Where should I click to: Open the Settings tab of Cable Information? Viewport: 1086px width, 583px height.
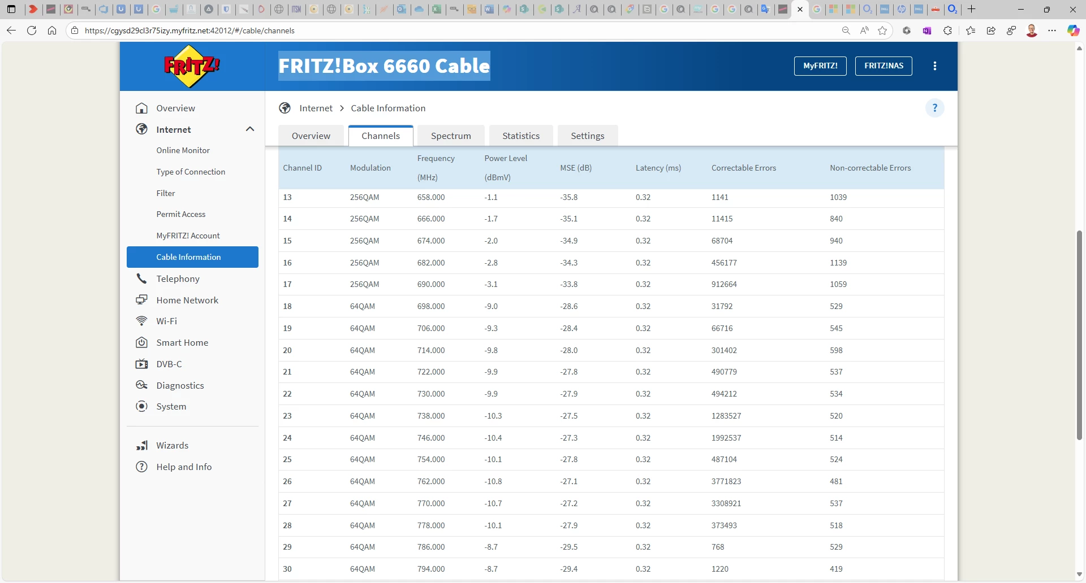[588, 136]
